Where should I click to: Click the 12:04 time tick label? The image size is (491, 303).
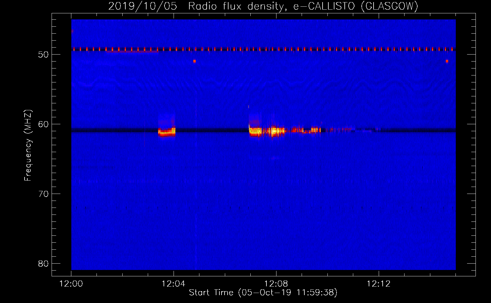tap(174, 284)
